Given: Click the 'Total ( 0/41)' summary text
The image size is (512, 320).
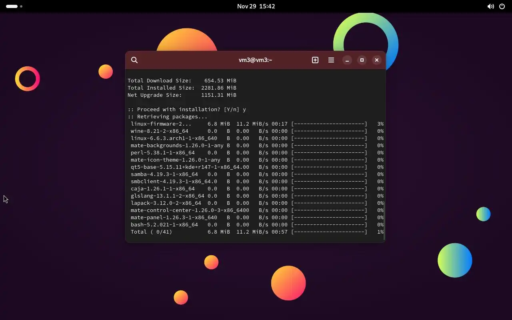Looking at the screenshot, I should click(152, 232).
